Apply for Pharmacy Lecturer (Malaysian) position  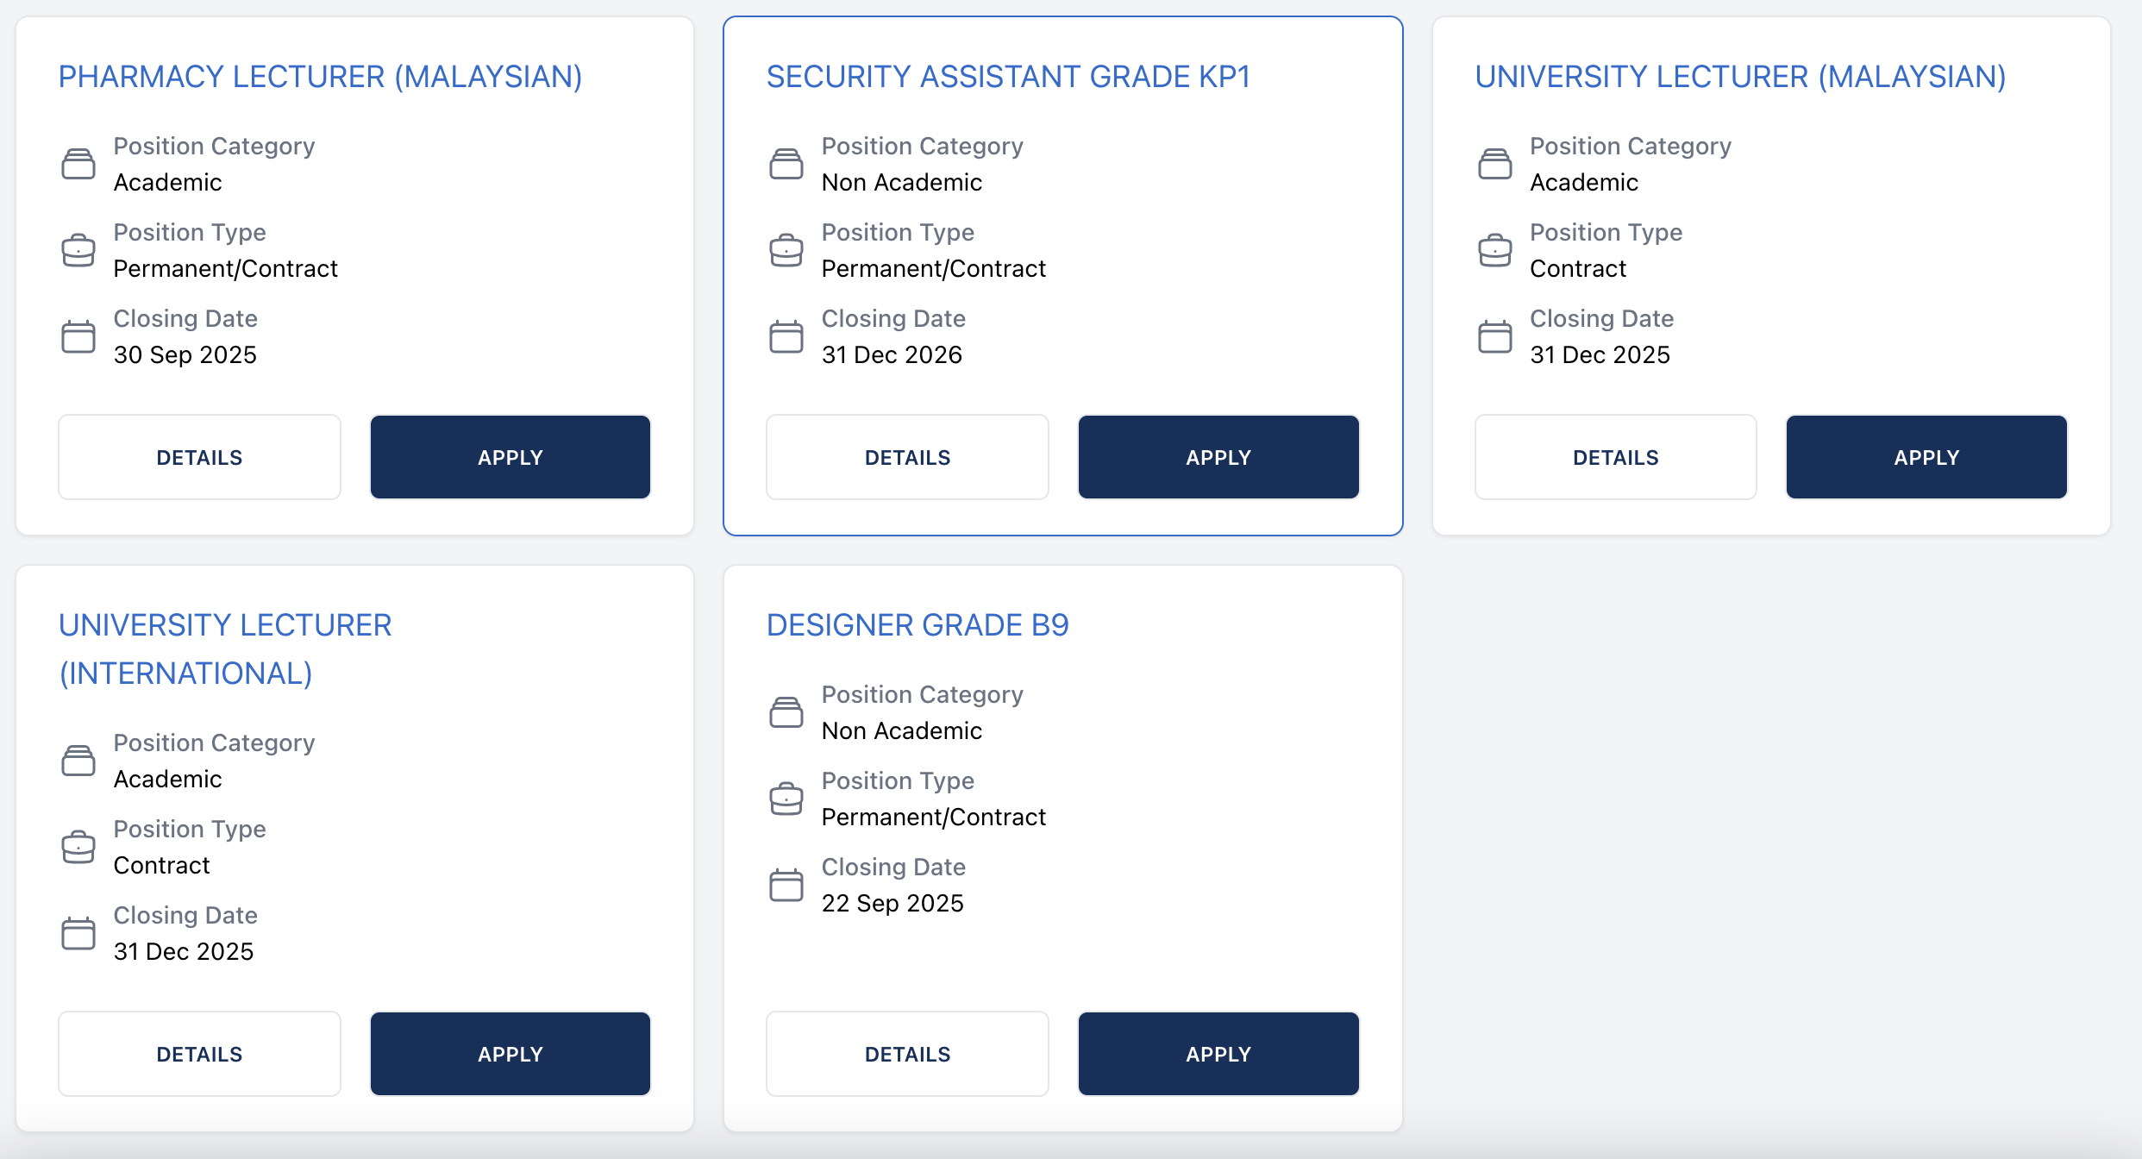pyautogui.click(x=510, y=457)
